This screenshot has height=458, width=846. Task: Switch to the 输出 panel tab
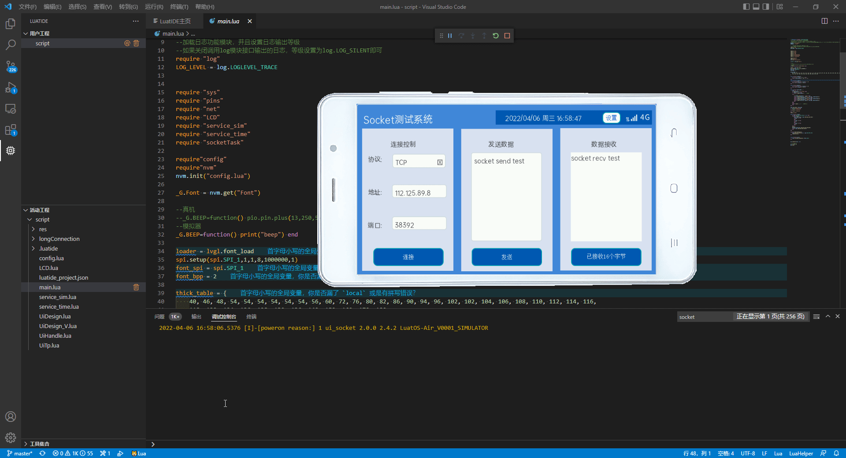coord(196,317)
